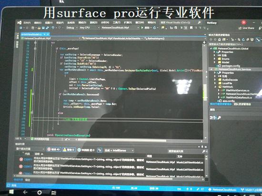Open the 帮助(H) help menu
Image resolution: width=262 pixels, height=196 pixels.
click(151, 22)
